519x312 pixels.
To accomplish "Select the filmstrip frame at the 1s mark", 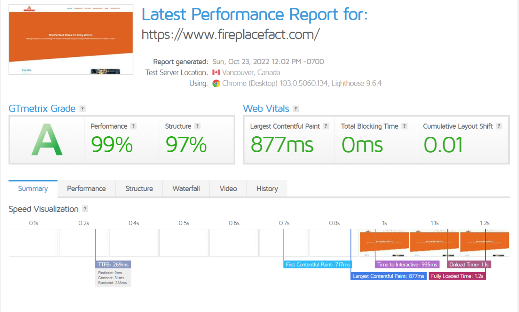I will tap(384, 243).
